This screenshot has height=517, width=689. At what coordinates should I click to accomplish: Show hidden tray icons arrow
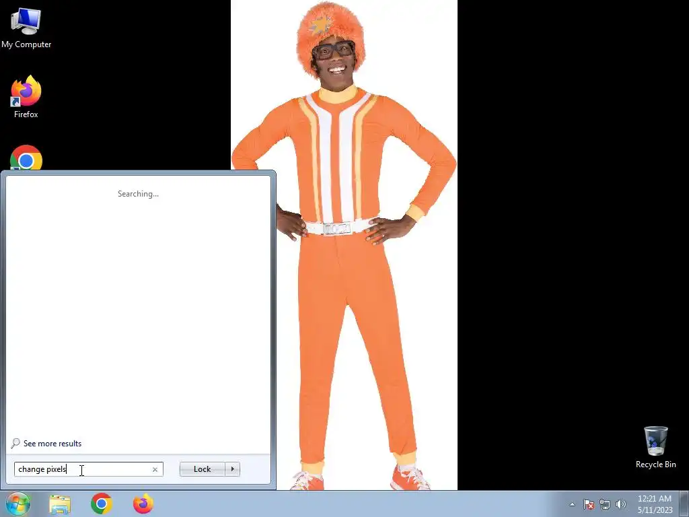point(572,504)
